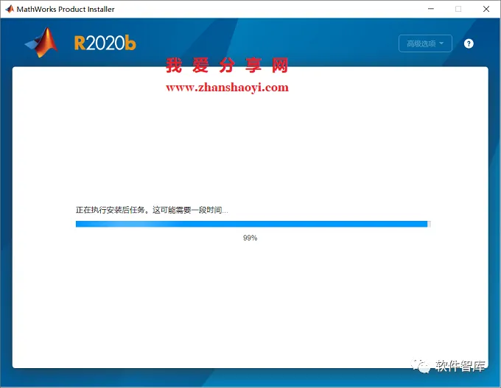
Task: Expand the 高级选项 dropdown
Action: click(425, 43)
